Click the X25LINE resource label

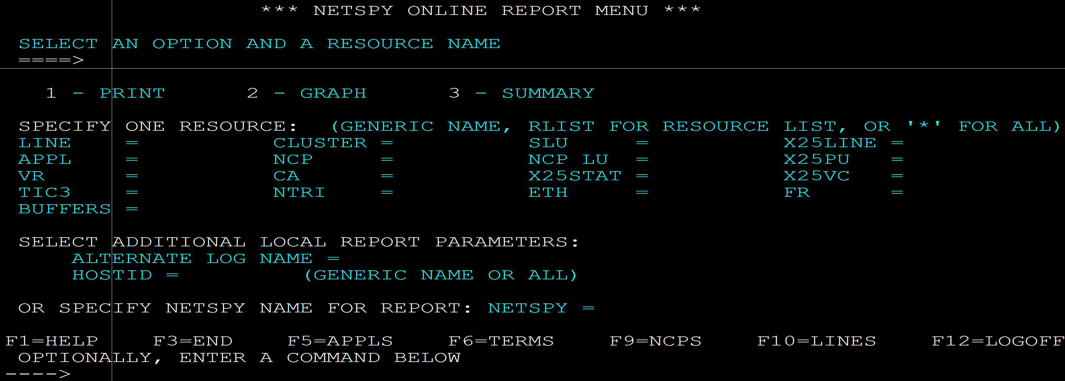coord(829,143)
